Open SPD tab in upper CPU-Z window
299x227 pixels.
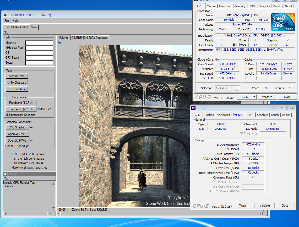coord(252,6)
